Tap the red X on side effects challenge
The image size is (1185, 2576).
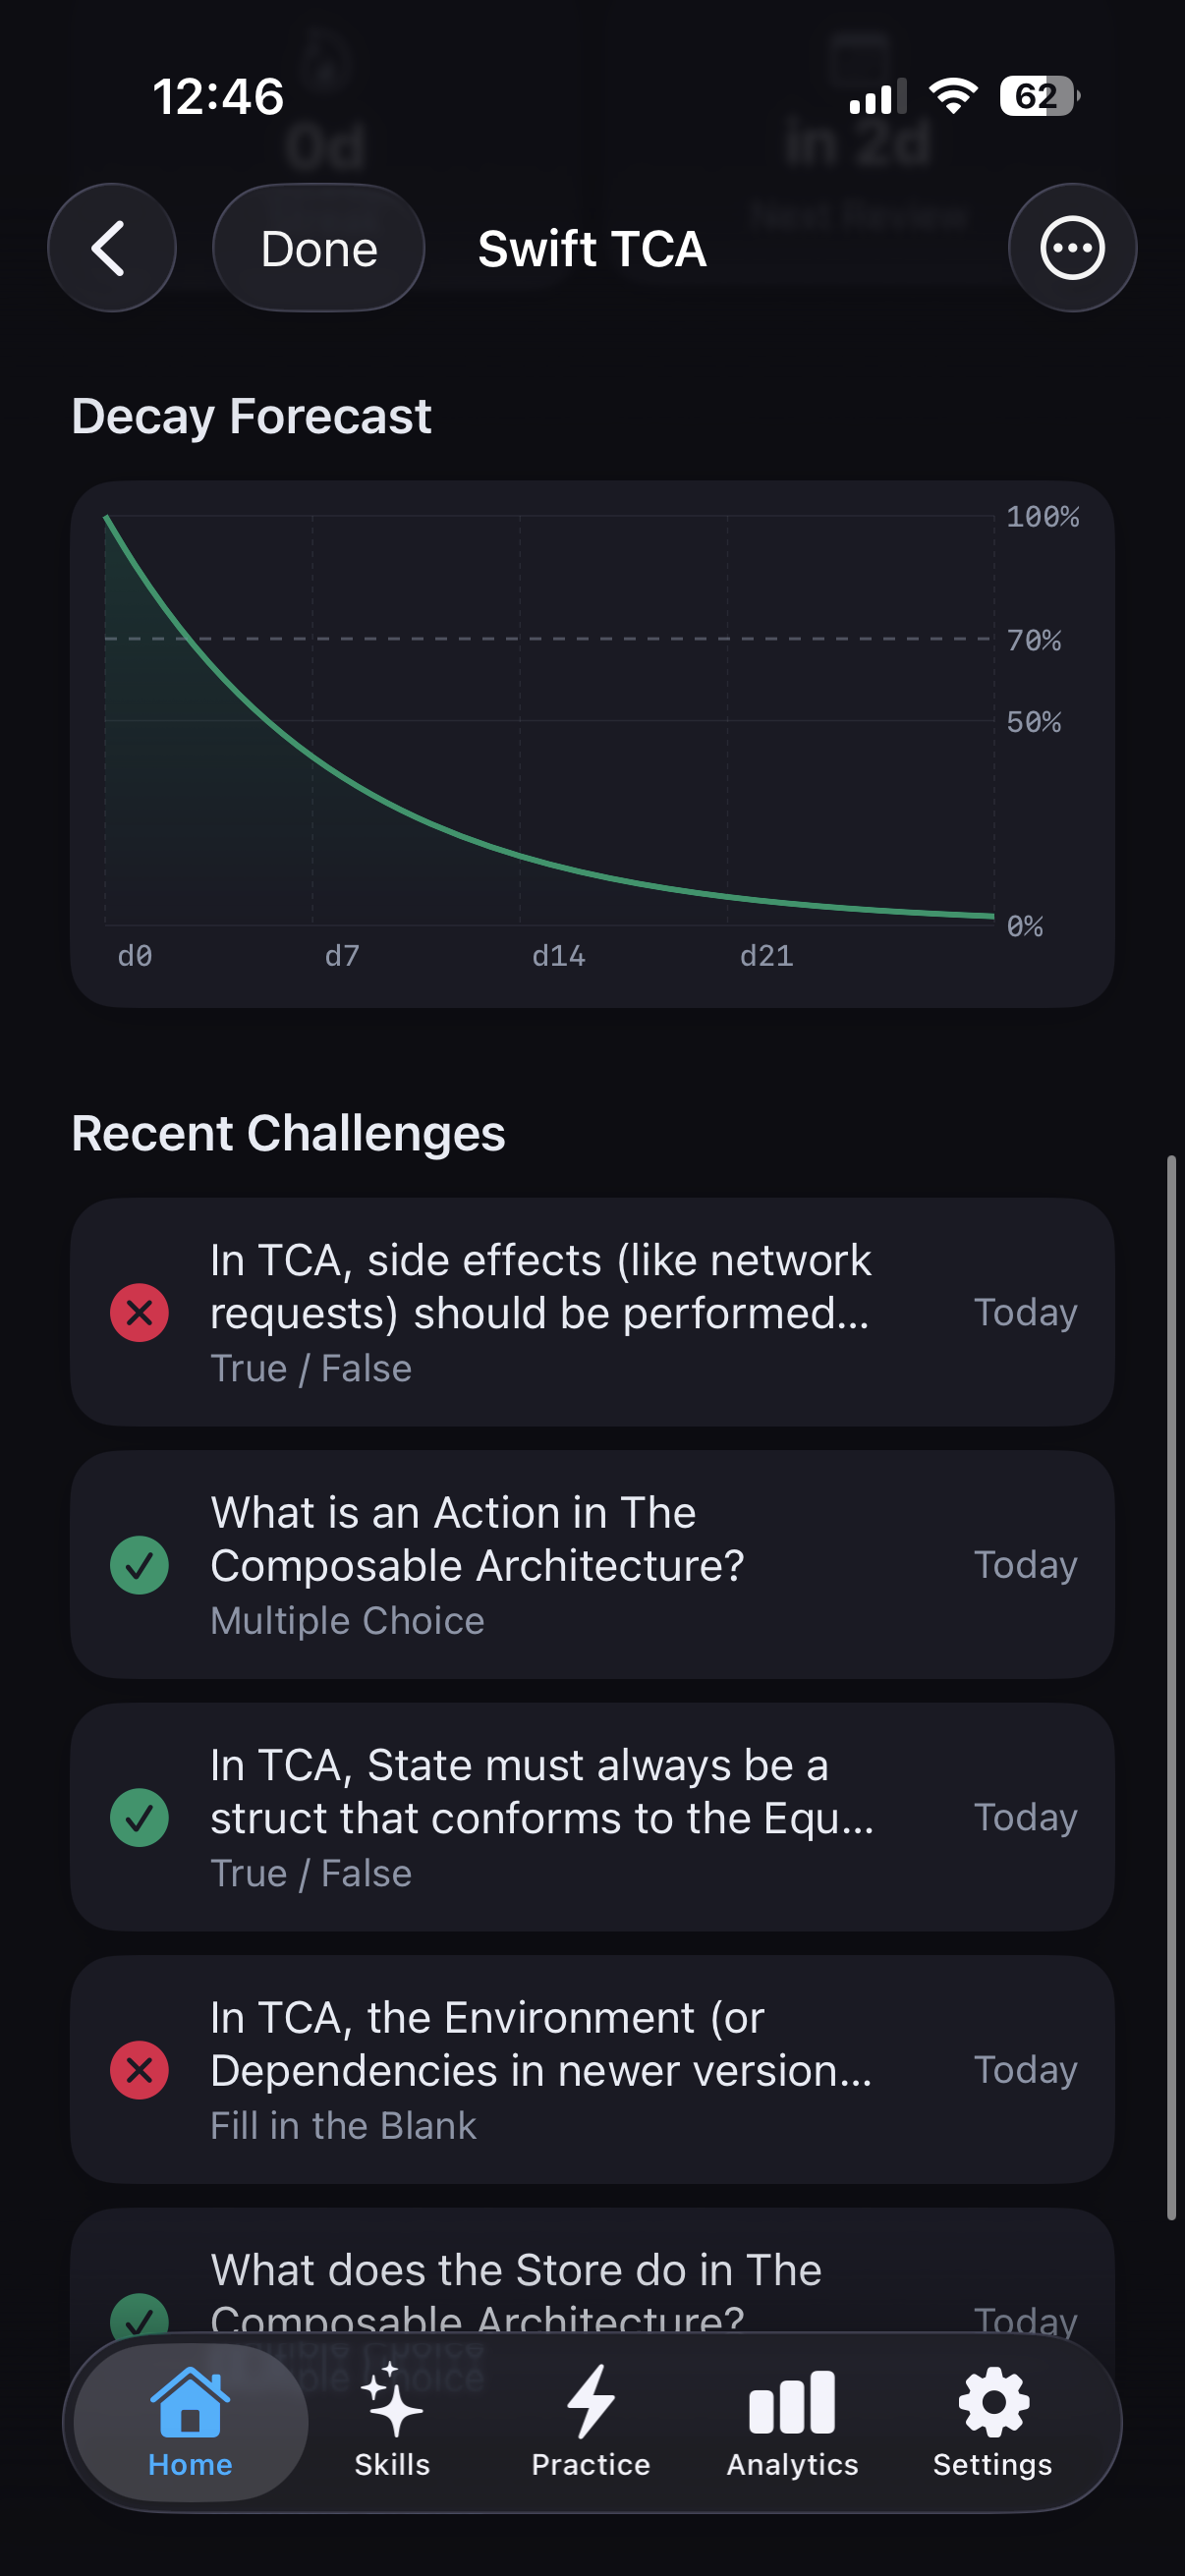(x=139, y=1312)
